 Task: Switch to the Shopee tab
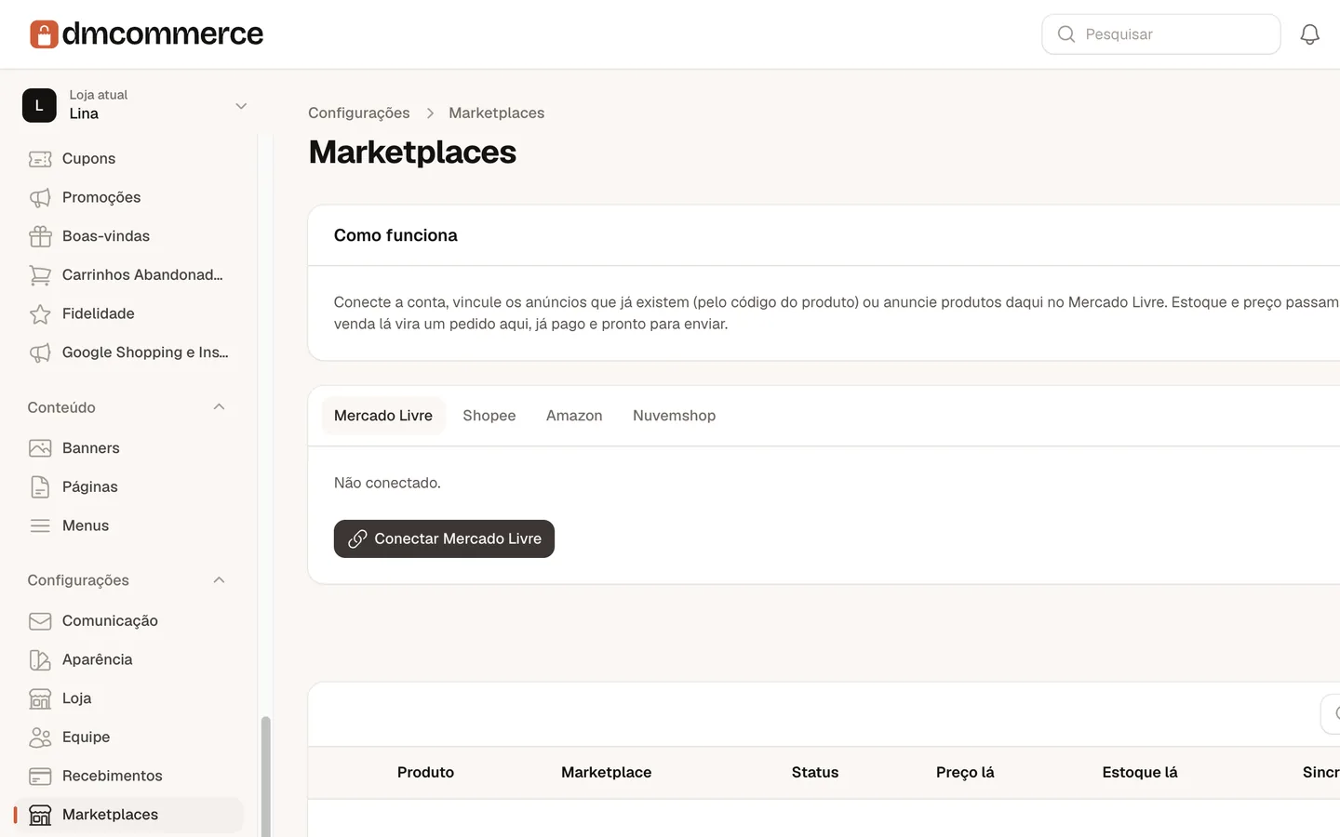[489, 416]
